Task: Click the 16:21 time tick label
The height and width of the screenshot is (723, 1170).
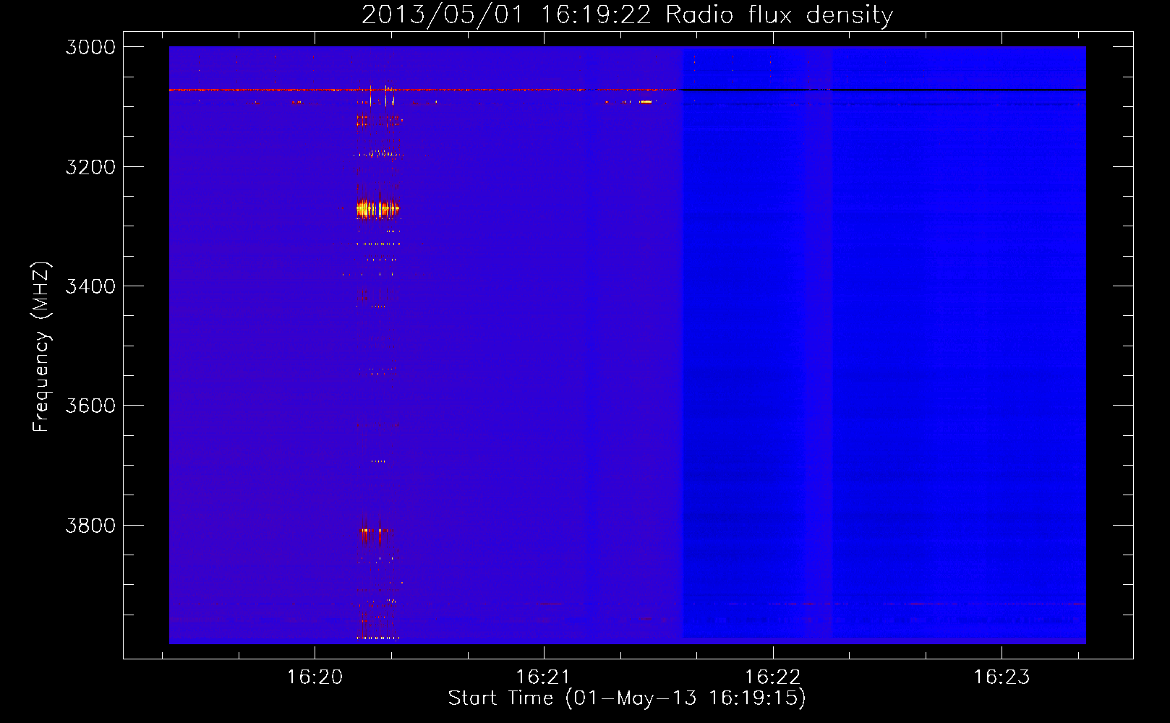Action: (543, 677)
